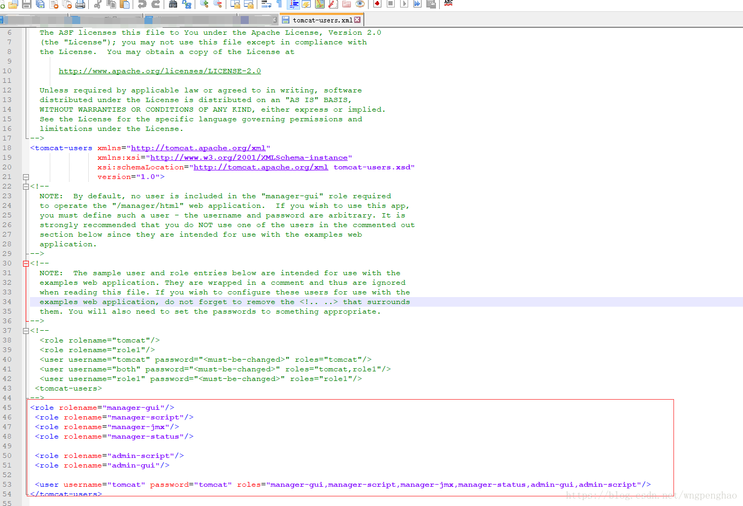
Task: Click the password="tomcat" attribute on line 53
Action: coord(191,485)
